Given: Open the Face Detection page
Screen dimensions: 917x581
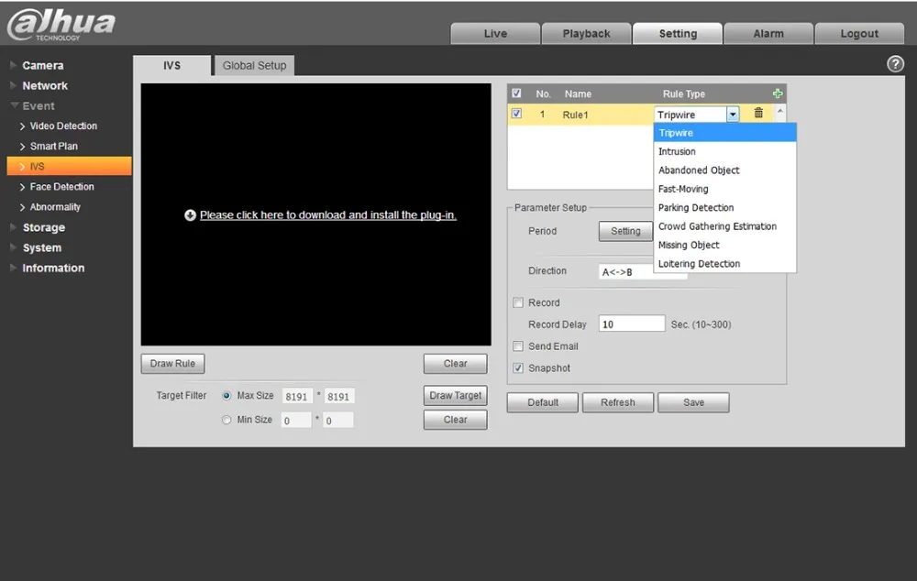Looking at the screenshot, I should point(61,187).
